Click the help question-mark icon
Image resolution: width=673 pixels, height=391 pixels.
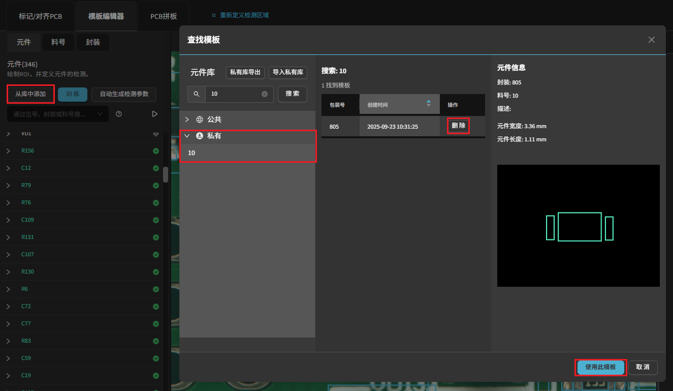coord(119,114)
